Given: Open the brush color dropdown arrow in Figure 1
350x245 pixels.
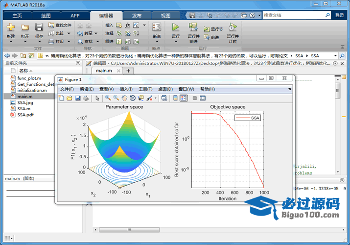Looking at the screenshot, I should coord(156,98).
